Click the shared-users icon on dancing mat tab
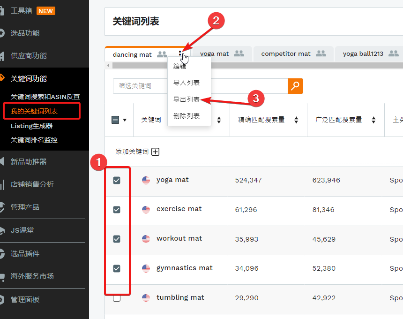Screen dimensions: 403x319 (x=162, y=54)
